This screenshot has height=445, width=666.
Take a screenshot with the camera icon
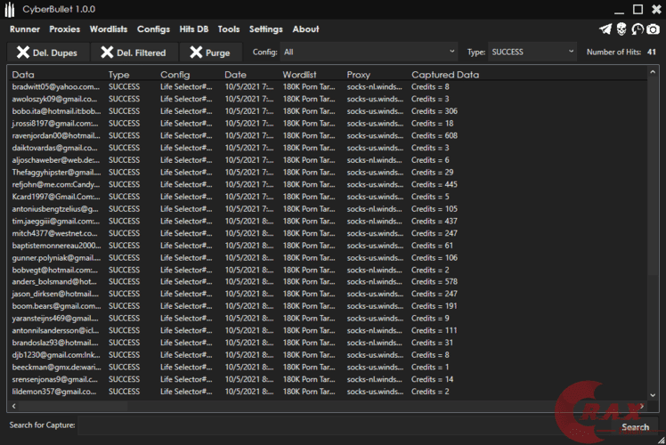tap(654, 28)
